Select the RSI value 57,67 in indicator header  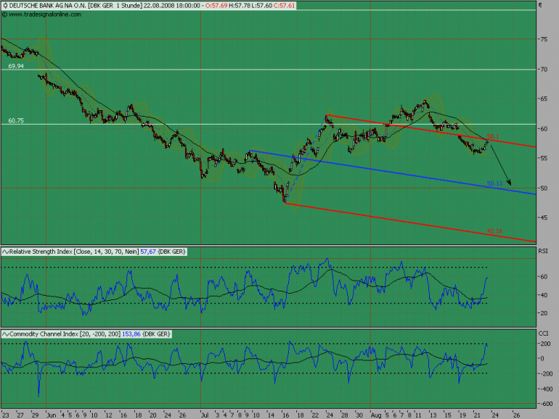(148, 252)
